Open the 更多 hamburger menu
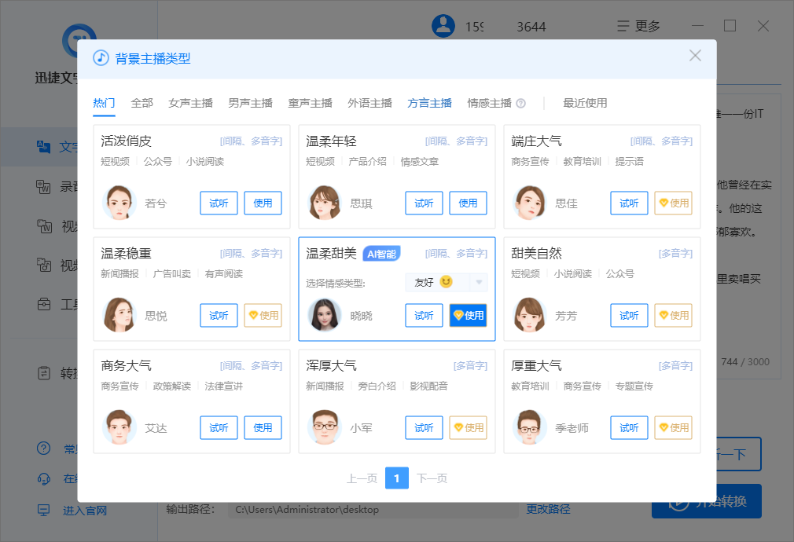 pos(638,26)
